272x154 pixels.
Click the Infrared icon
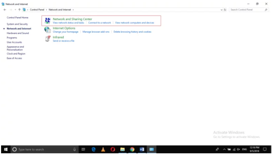point(47,39)
